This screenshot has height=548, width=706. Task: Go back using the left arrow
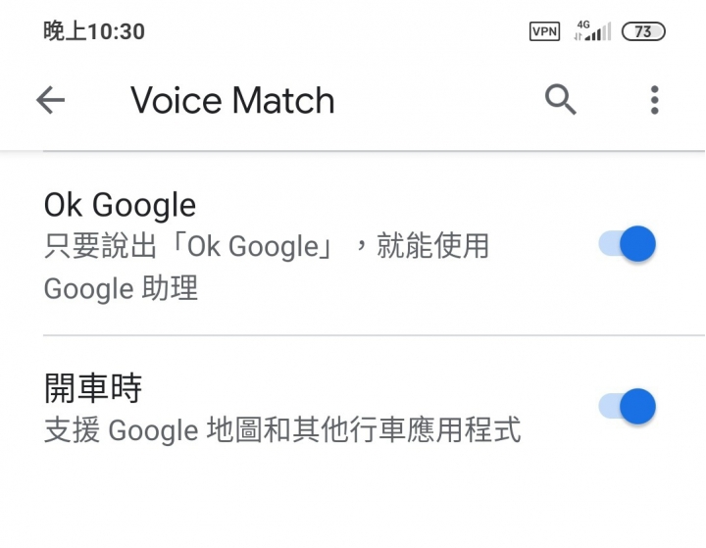[50, 100]
